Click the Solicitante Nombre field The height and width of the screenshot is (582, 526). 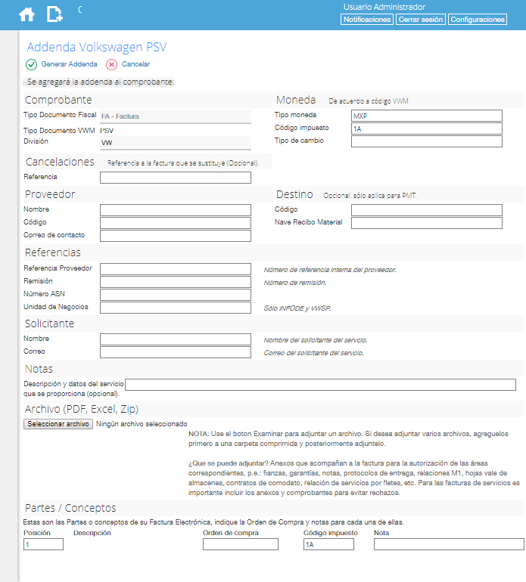point(176,339)
